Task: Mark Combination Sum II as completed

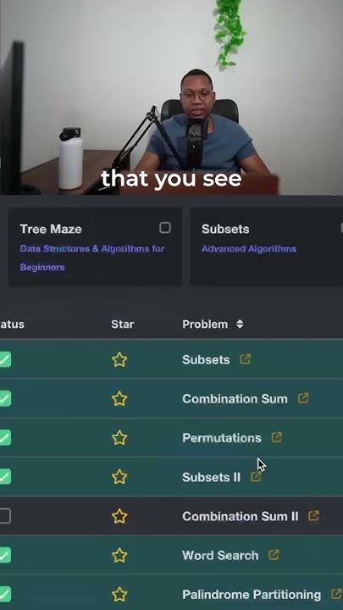Action: coord(5,516)
